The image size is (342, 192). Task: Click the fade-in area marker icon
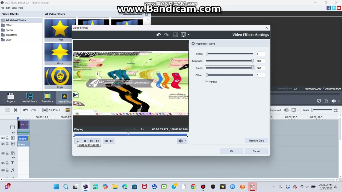[x=106, y=141]
